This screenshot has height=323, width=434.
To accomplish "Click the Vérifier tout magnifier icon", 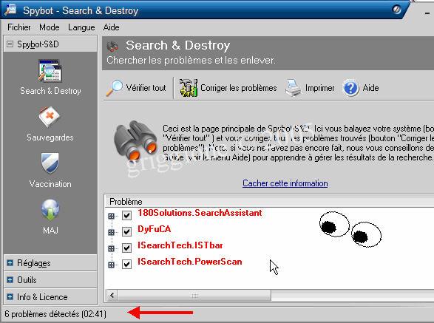I will pos(115,88).
